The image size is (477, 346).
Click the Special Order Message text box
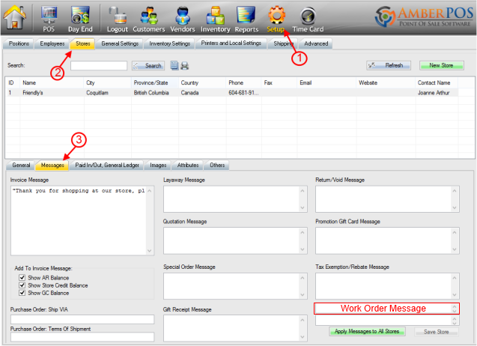point(235,286)
